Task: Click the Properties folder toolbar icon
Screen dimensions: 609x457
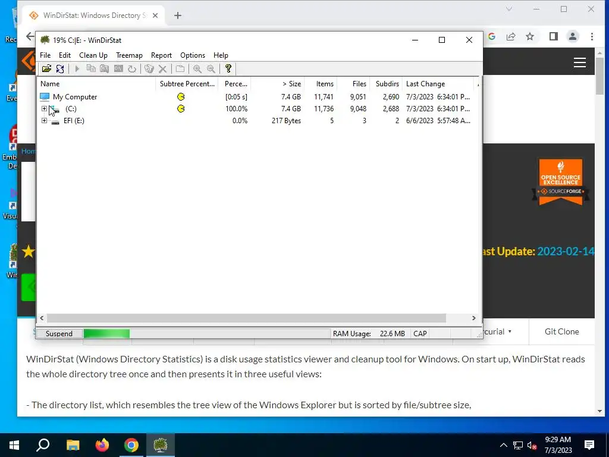Action: coord(180,69)
